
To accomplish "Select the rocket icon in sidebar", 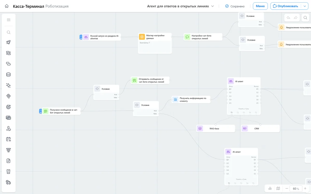I will tap(9, 42).
